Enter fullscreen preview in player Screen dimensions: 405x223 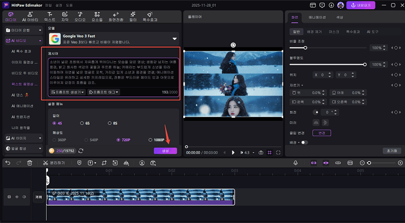(278, 153)
